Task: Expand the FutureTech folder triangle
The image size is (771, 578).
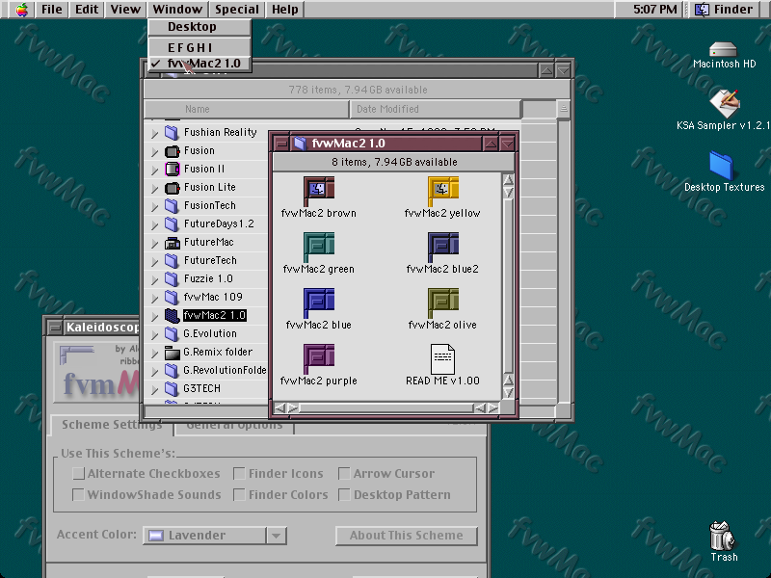Action: pos(154,261)
